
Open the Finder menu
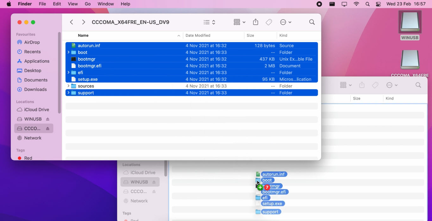[25, 4]
